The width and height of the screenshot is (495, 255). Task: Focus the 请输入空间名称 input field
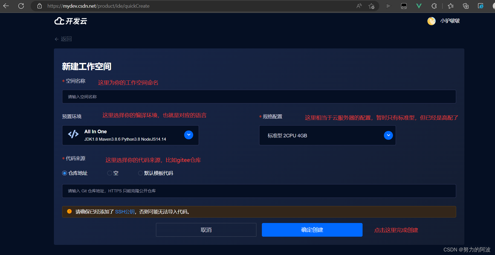(259, 97)
